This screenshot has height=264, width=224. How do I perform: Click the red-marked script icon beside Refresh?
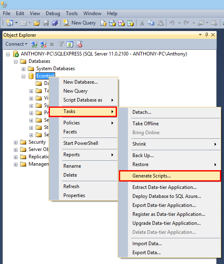pos(79,44)
